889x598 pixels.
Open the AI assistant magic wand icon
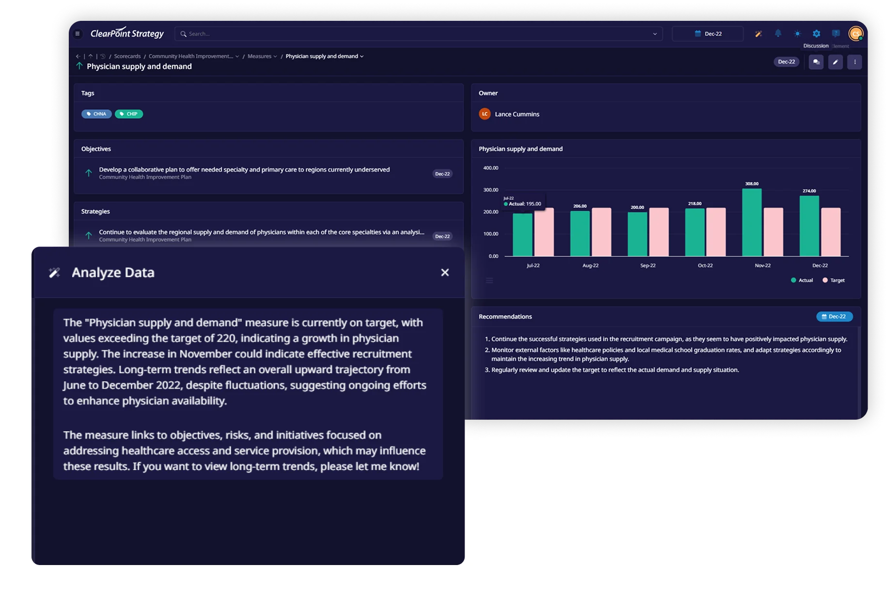point(758,33)
